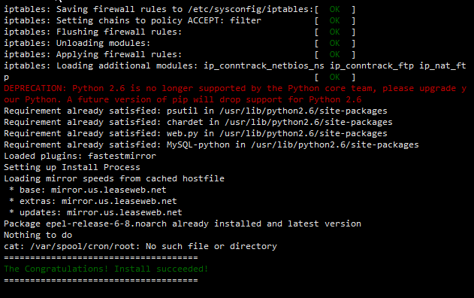Click the chardet requirement line

coord(198,123)
